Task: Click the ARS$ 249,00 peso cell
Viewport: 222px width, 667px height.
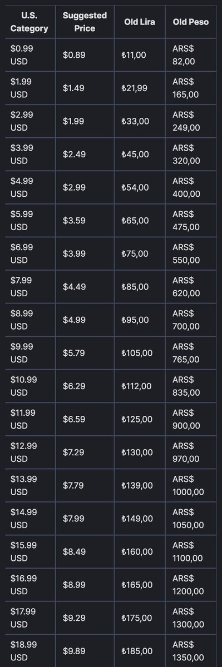Action: pos(191,121)
